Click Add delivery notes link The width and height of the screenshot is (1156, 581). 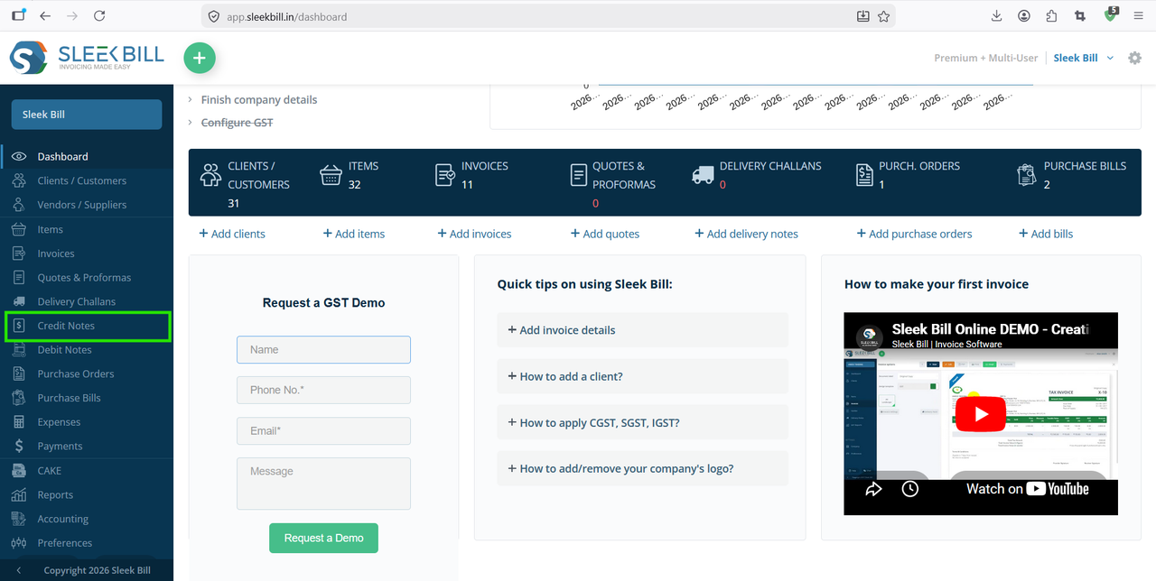[x=746, y=234]
